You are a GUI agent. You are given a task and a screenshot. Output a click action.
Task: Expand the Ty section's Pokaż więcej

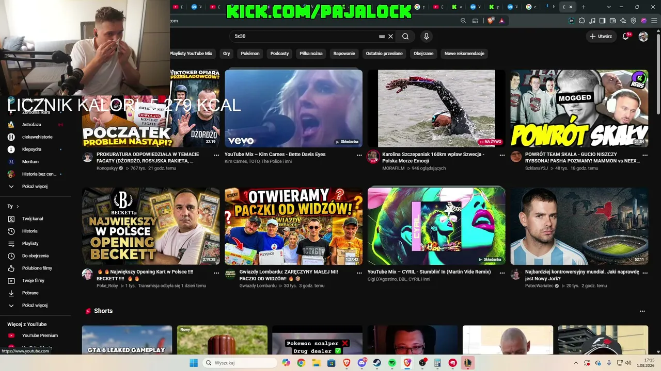click(x=35, y=305)
